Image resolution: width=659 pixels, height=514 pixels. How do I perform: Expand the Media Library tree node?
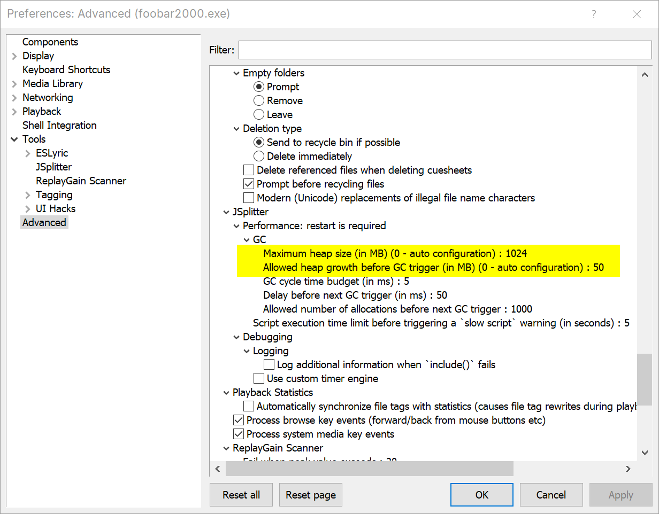14,84
